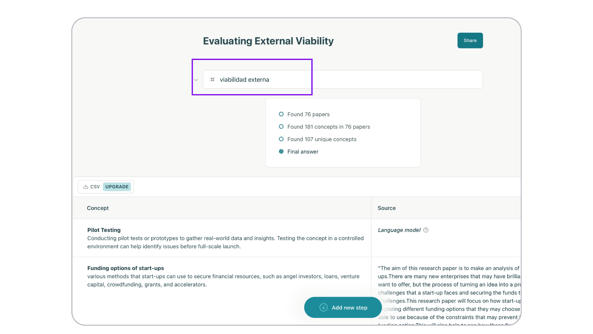Viewport: 593px width, 334px height.
Task: Click the down-arrow icon in Add new step
Action: pos(323,307)
